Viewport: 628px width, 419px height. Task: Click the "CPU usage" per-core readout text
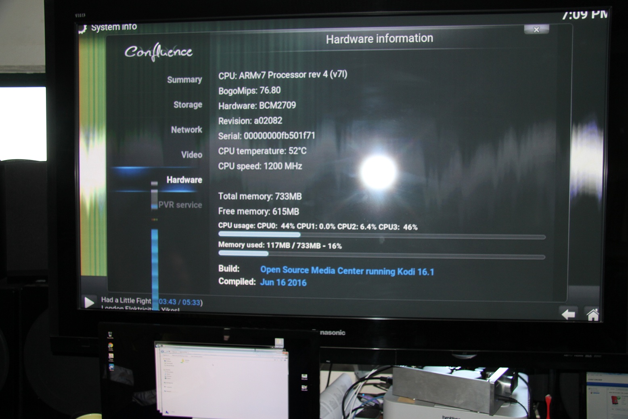[318, 226]
